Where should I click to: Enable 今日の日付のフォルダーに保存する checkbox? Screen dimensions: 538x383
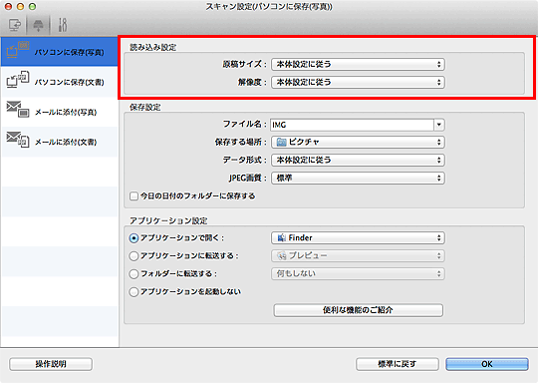134,196
